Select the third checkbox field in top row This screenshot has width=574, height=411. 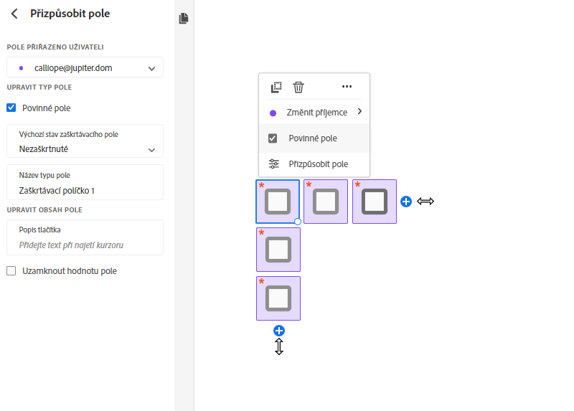(374, 202)
